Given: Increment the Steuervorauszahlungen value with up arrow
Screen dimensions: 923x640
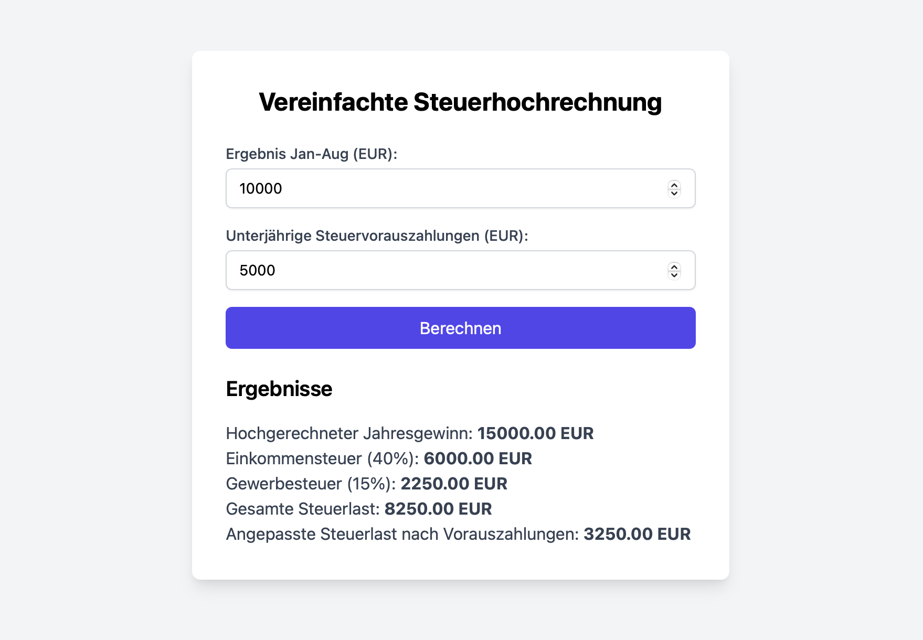Looking at the screenshot, I should 674,266.
